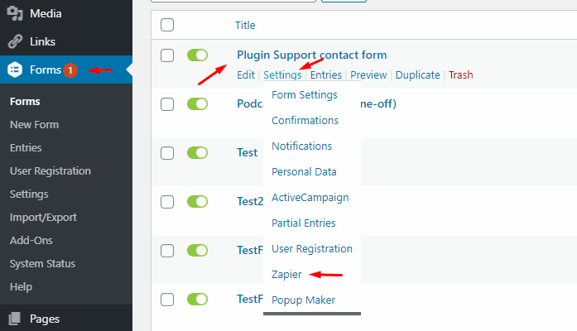Viewport: 577px width, 331px height.
Task: Duplicate the Plugin Support contact form
Action: [418, 74]
